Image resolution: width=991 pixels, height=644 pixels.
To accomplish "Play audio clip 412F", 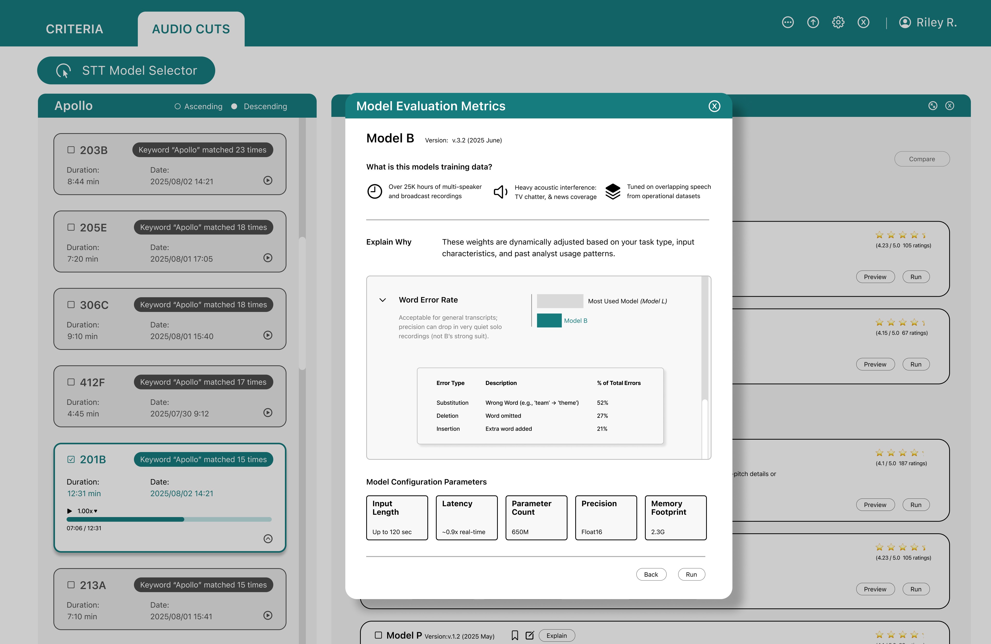I will [x=268, y=413].
